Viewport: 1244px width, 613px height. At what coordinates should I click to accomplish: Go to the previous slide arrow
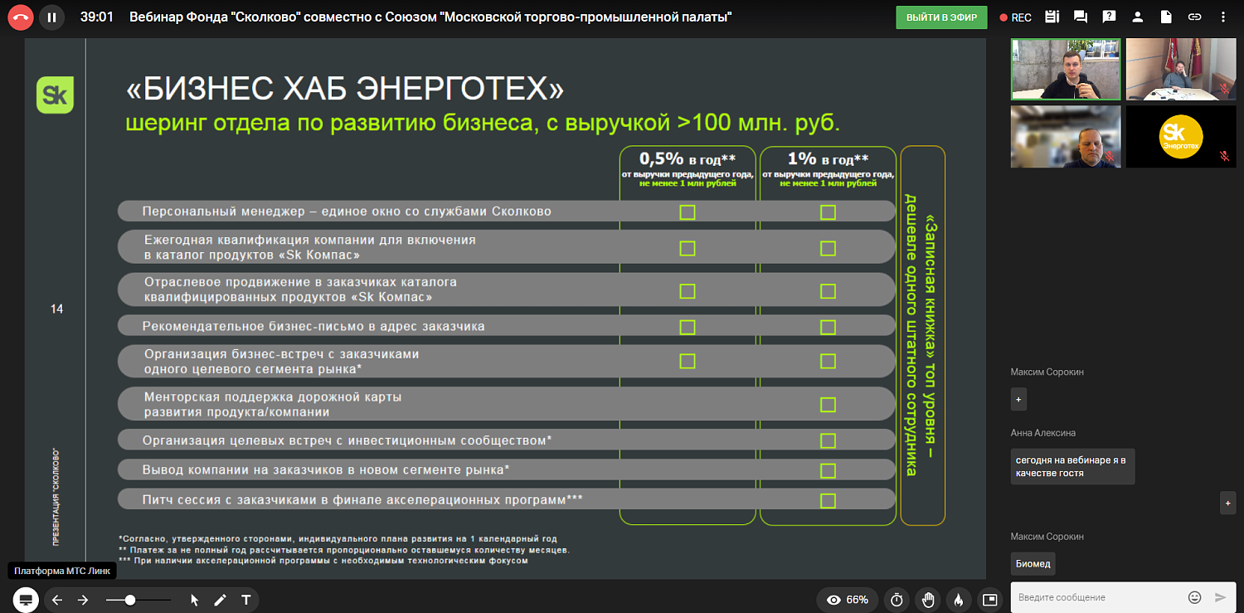click(57, 600)
